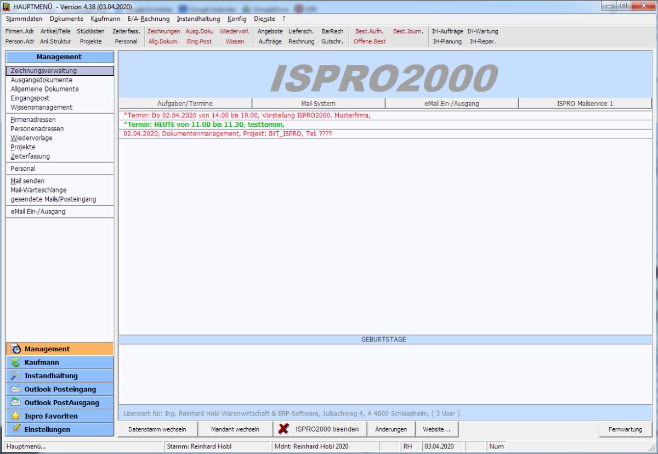
Task: Open the Dokumente menu
Action: [66, 19]
